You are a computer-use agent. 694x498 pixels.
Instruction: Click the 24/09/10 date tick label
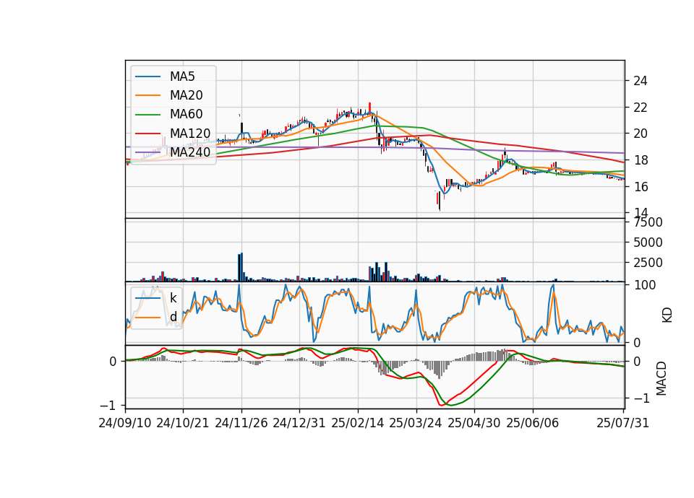[125, 423]
